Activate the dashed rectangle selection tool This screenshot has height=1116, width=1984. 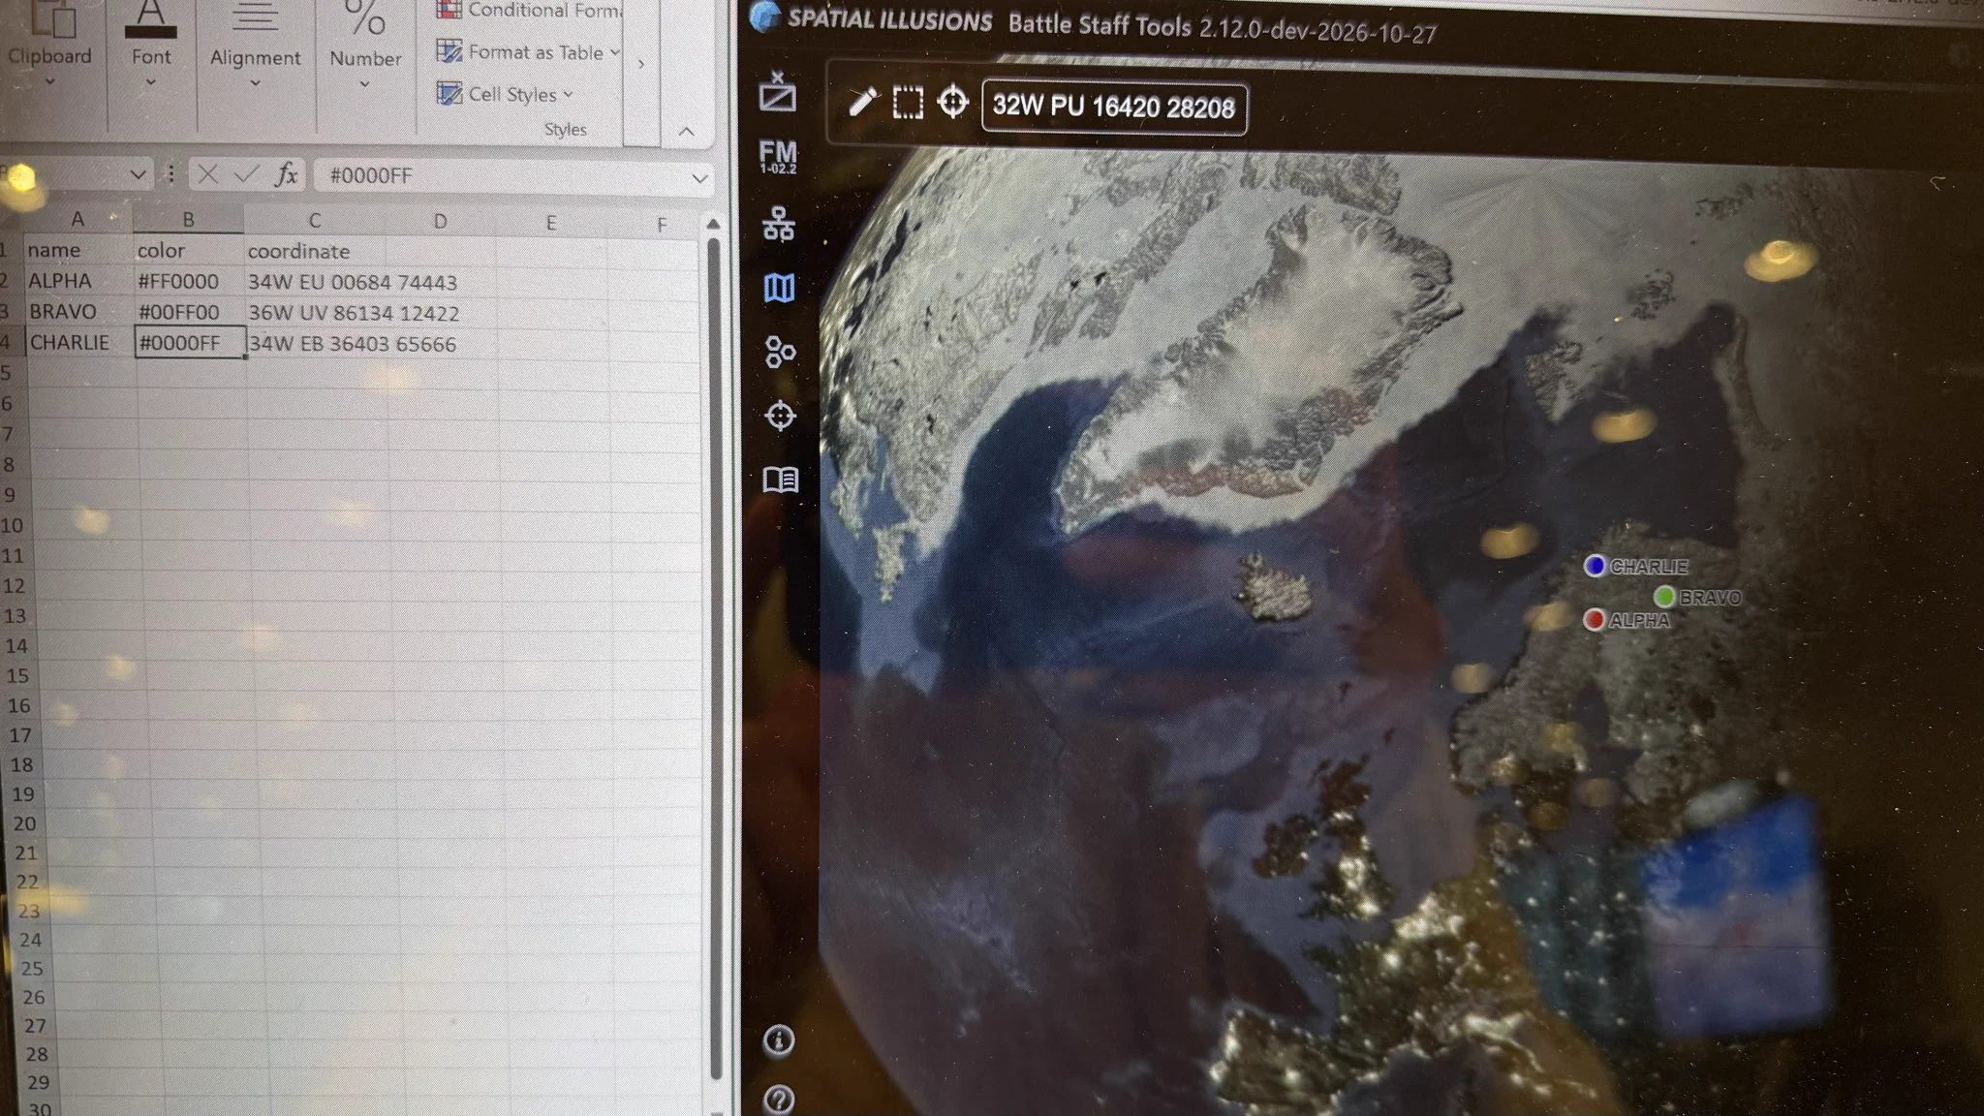click(x=908, y=103)
